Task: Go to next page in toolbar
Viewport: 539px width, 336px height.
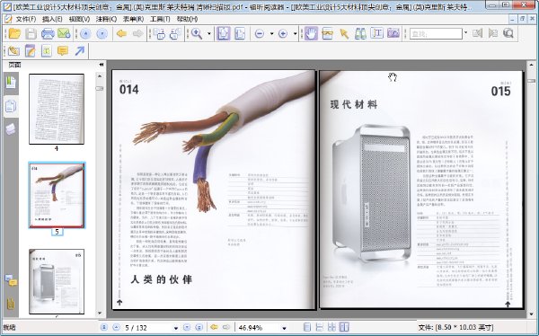Action: (x=102, y=33)
